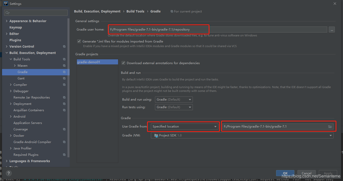Viewport: 343px width, 181px height.
Task: Expand the Debugger node
Action: [x=11, y=91]
